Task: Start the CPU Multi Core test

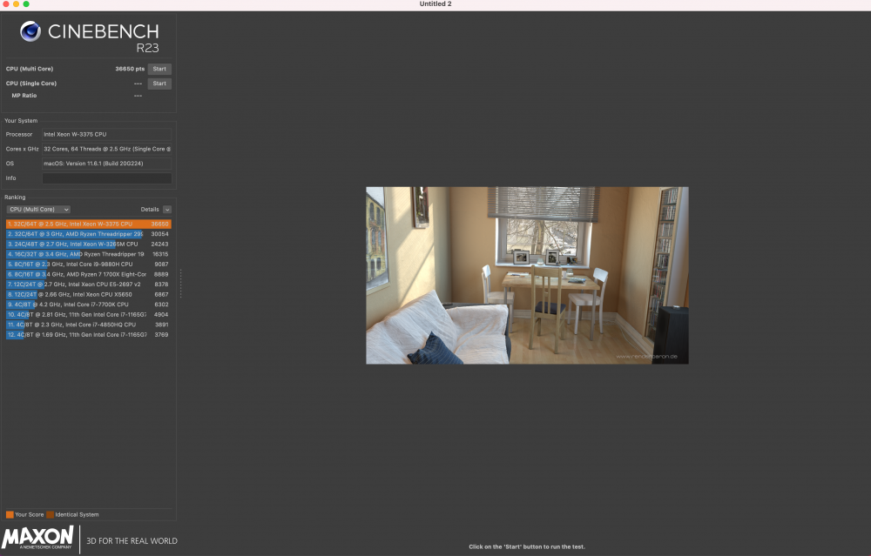Action: 159,69
